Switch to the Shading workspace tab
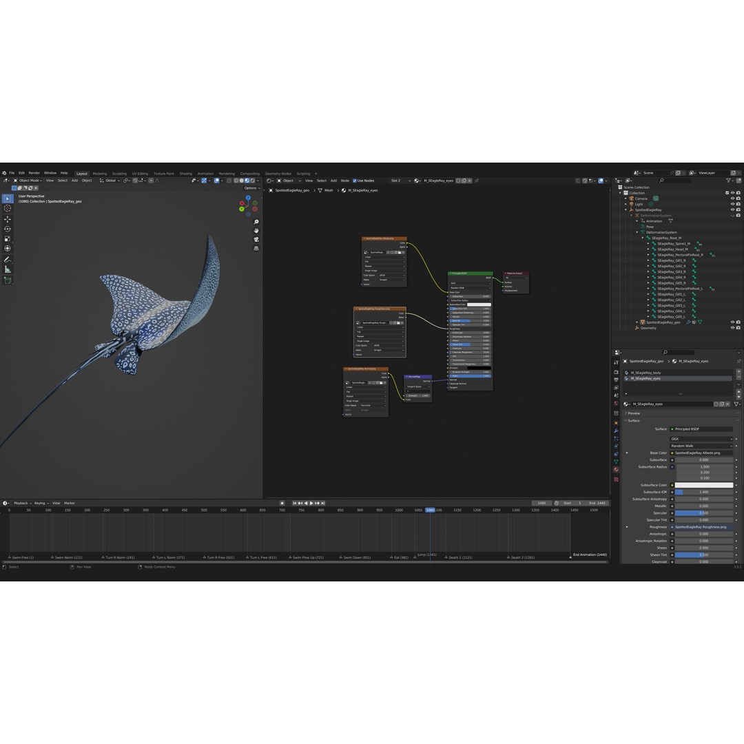Viewport: 744px width, 744px height. tap(186, 174)
